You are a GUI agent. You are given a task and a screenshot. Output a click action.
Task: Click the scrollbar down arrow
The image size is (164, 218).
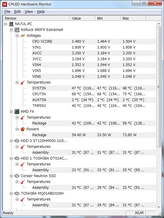(x=159, y=207)
